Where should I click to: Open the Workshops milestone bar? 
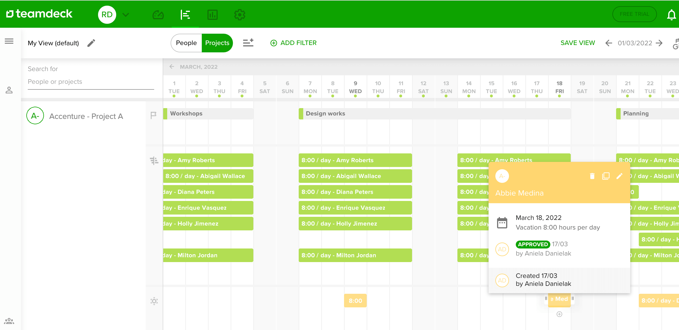click(x=208, y=113)
